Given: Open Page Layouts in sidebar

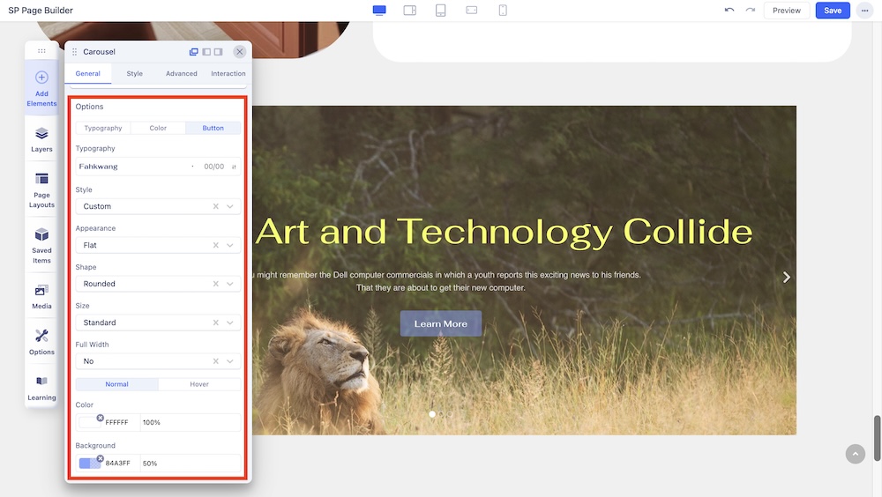Looking at the screenshot, I should click(x=41, y=189).
